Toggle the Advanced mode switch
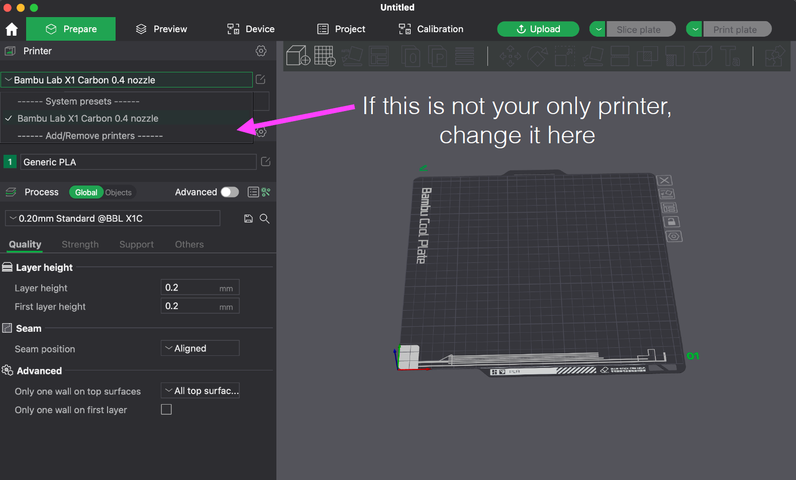Screen dimensions: 796x480 (230, 192)
